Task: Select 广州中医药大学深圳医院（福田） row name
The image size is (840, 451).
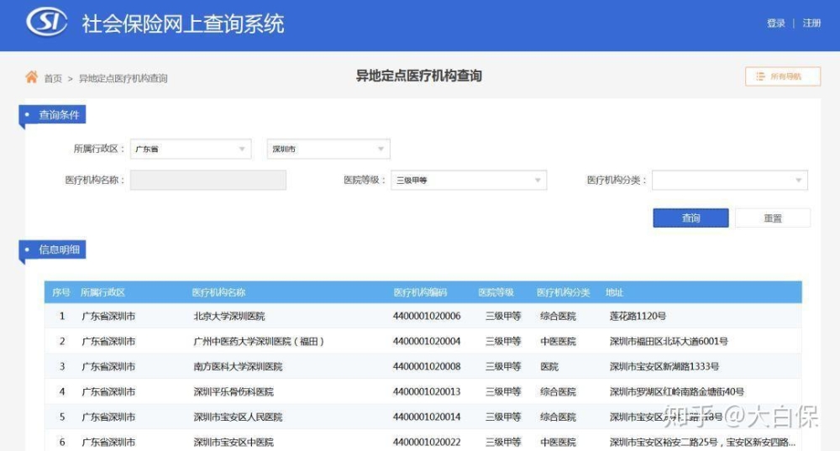Action: pos(259,341)
